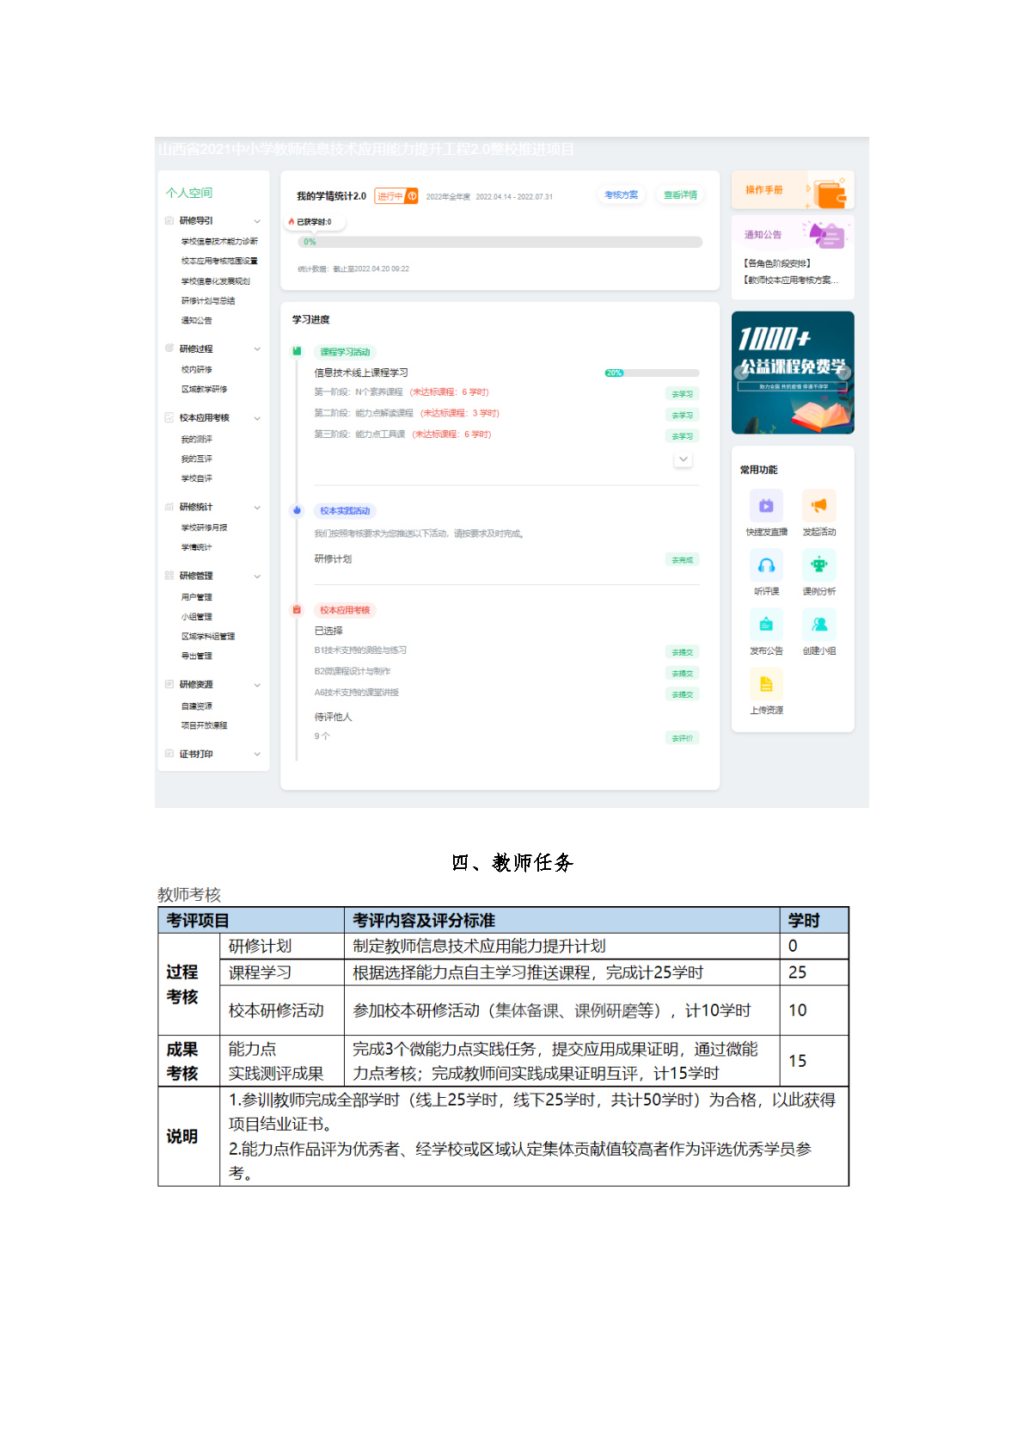Click the flame icon by 已获学时

tap(291, 222)
